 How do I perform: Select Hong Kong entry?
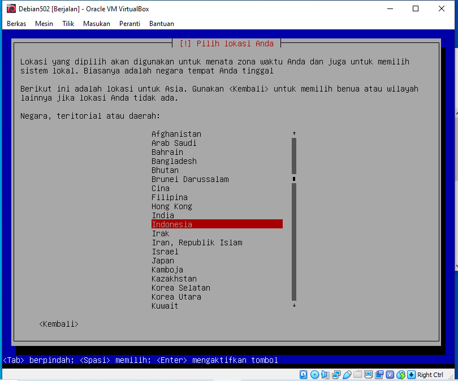217,206
